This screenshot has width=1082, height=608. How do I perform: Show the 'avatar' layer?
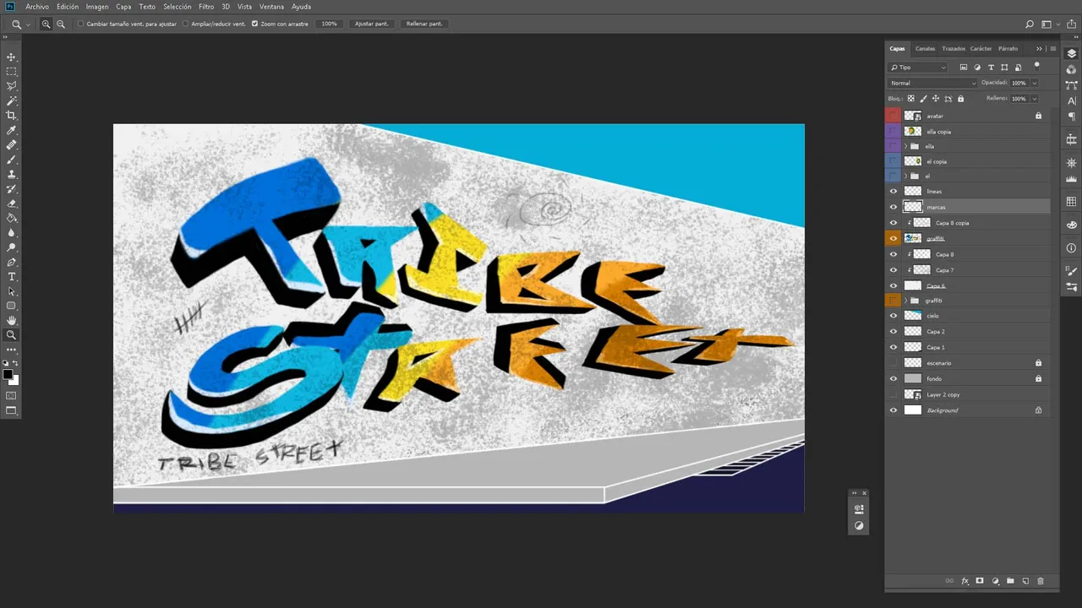pos(893,116)
